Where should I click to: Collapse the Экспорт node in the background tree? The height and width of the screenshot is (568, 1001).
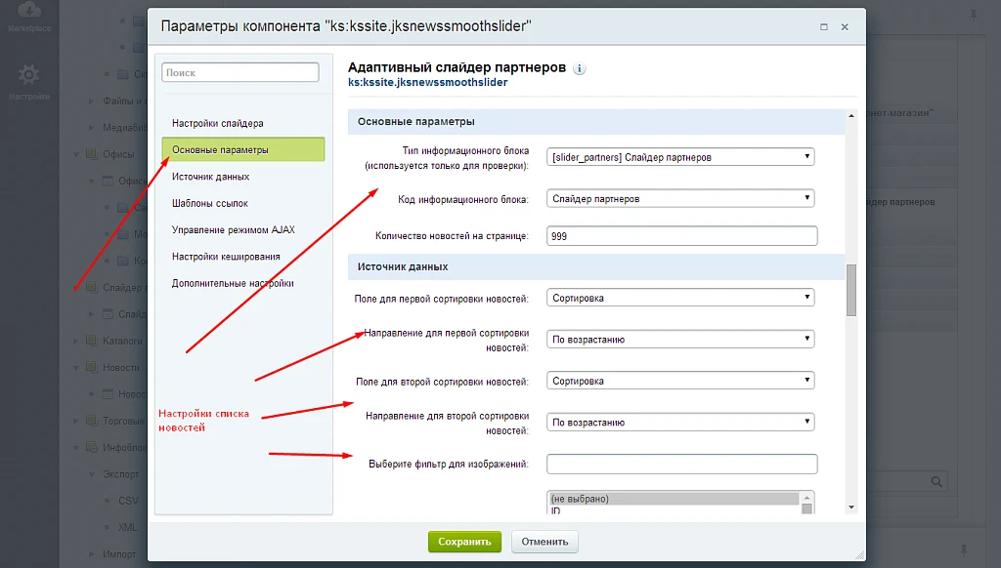point(91,474)
